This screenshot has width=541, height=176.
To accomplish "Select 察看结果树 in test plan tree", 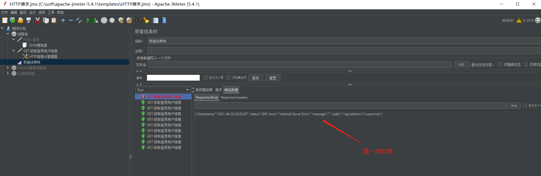I will click(32, 62).
